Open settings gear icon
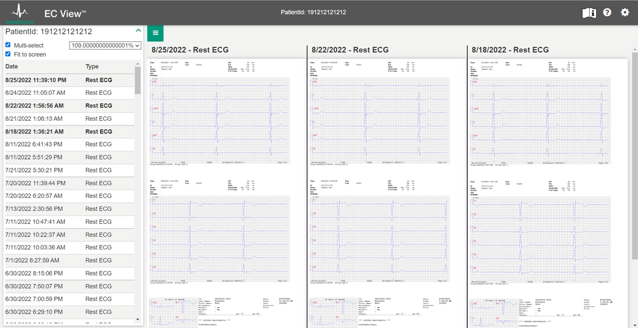The width and height of the screenshot is (638, 328). 625,13
